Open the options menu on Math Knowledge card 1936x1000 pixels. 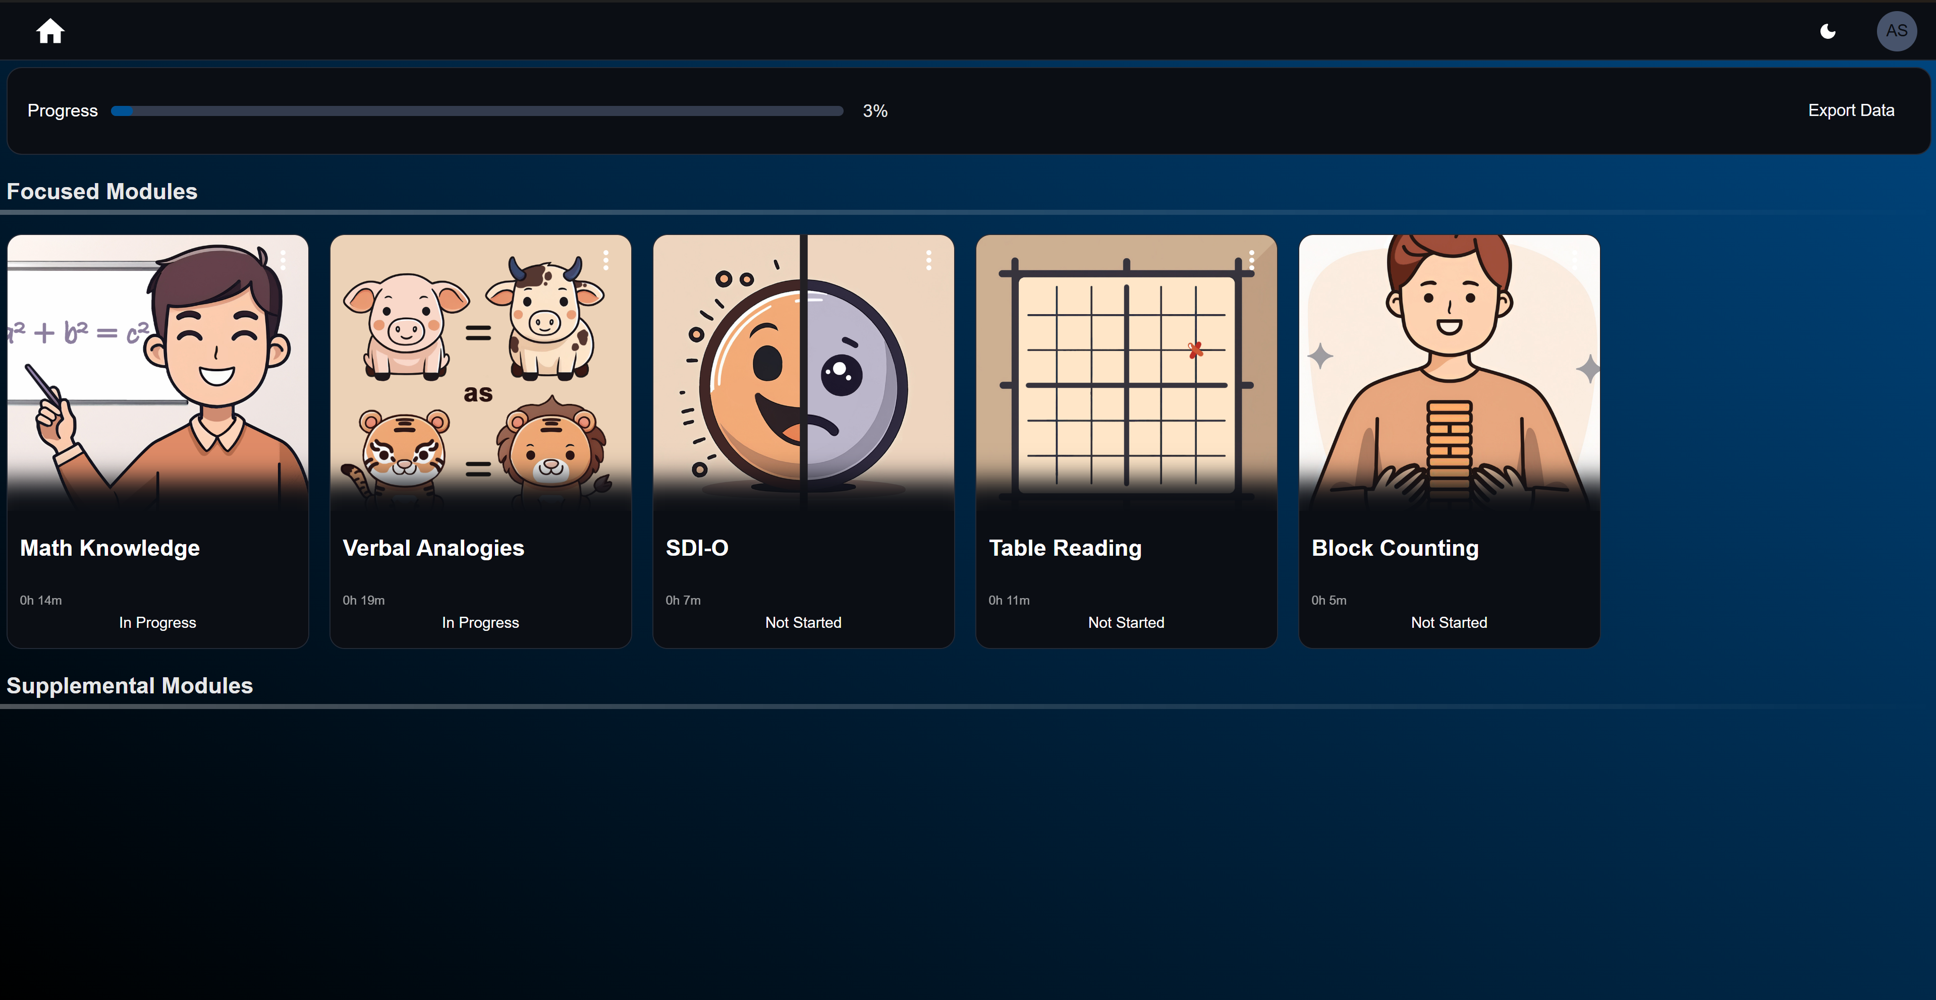tap(284, 260)
